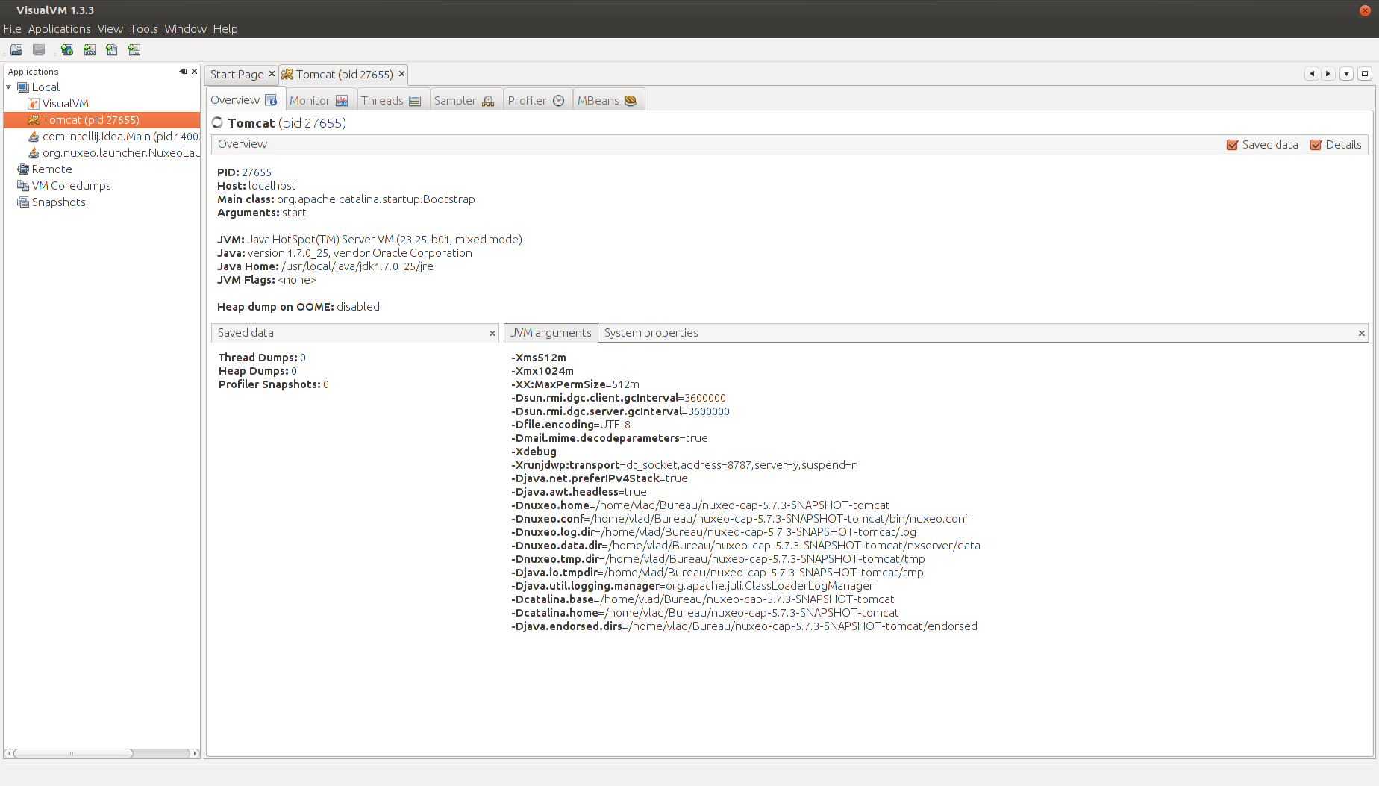The width and height of the screenshot is (1379, 786).
Task: Close the VisualVM window
Action: tap(1365, 10)
